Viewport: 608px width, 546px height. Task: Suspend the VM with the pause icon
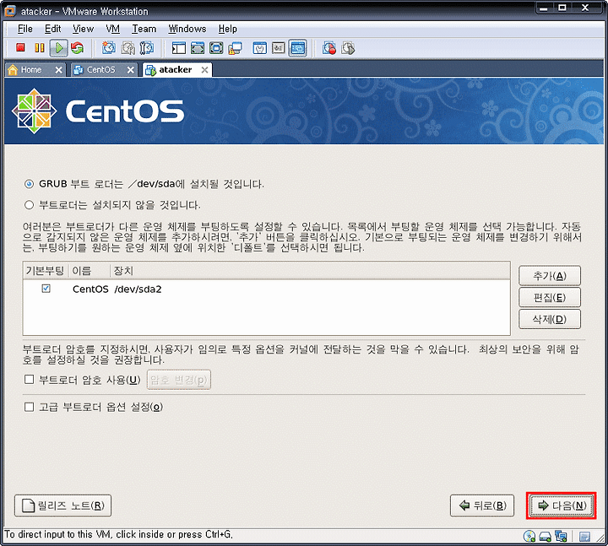[x=40, y=47]
